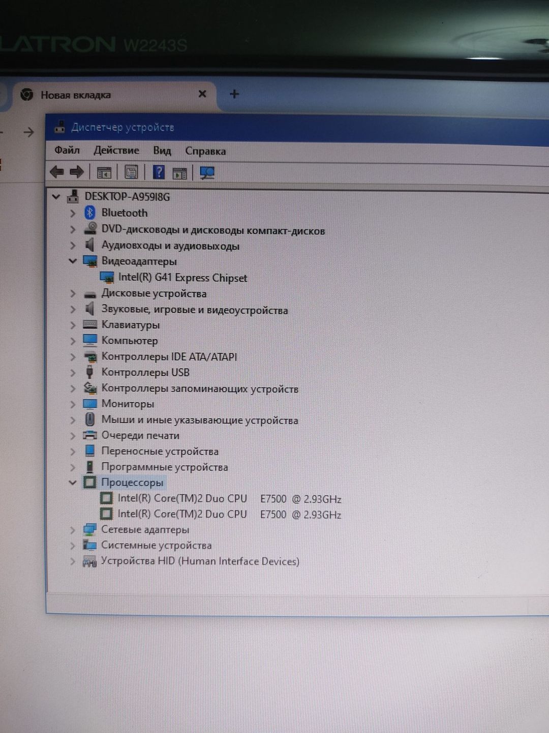This screenshot has width=549, height=733.
Task: Click the network icon beside Сетевые адаптеры
Action: [89, 529]
